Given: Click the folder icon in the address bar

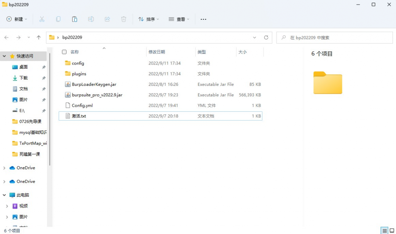Looking at the screenshot, I should (52, 37).
